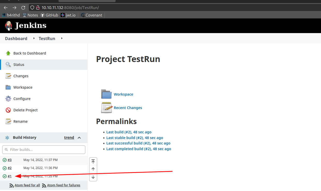Viewport: 321px width, 191px height.
Task: Click the green Back to Dashboard arrow icon
Action: [8, 53]
